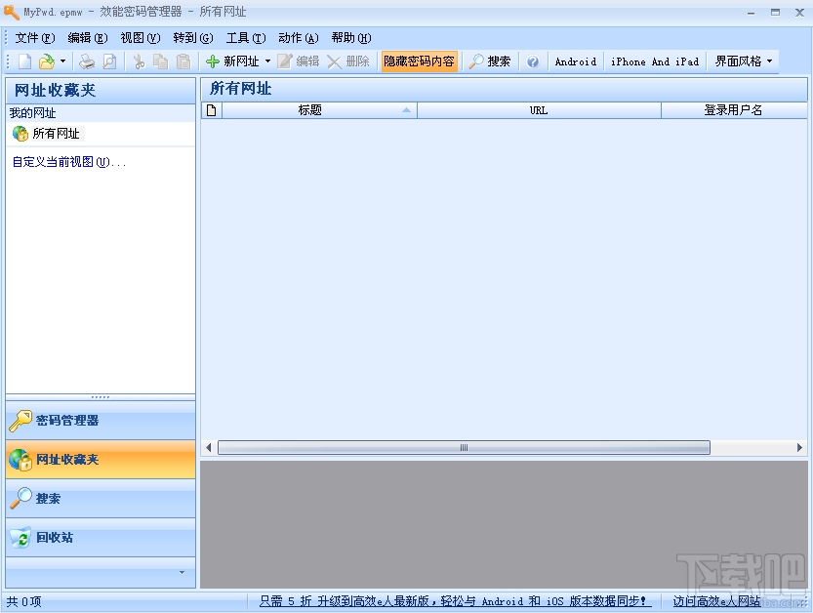
Task: Toggle the 隐藏密码内容 button
Action: point(419,61)
